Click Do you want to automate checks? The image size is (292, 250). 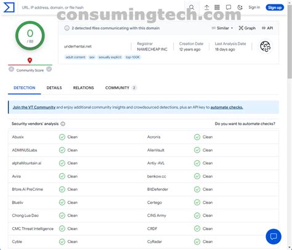(x=245, y=124)
